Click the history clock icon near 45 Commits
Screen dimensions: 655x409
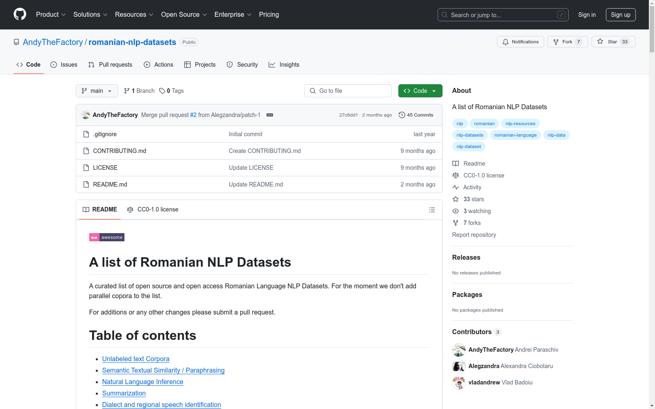(x=402, y=115)
